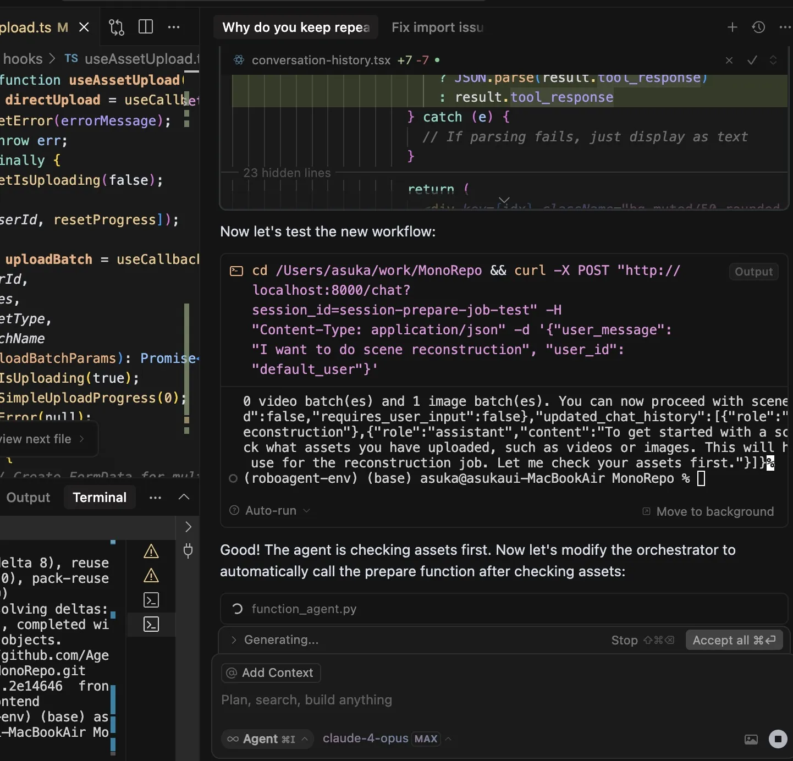The height and width of the screenshot is (761, 793).
Task: Attach an image via image icon
Action: pos(751,739)
